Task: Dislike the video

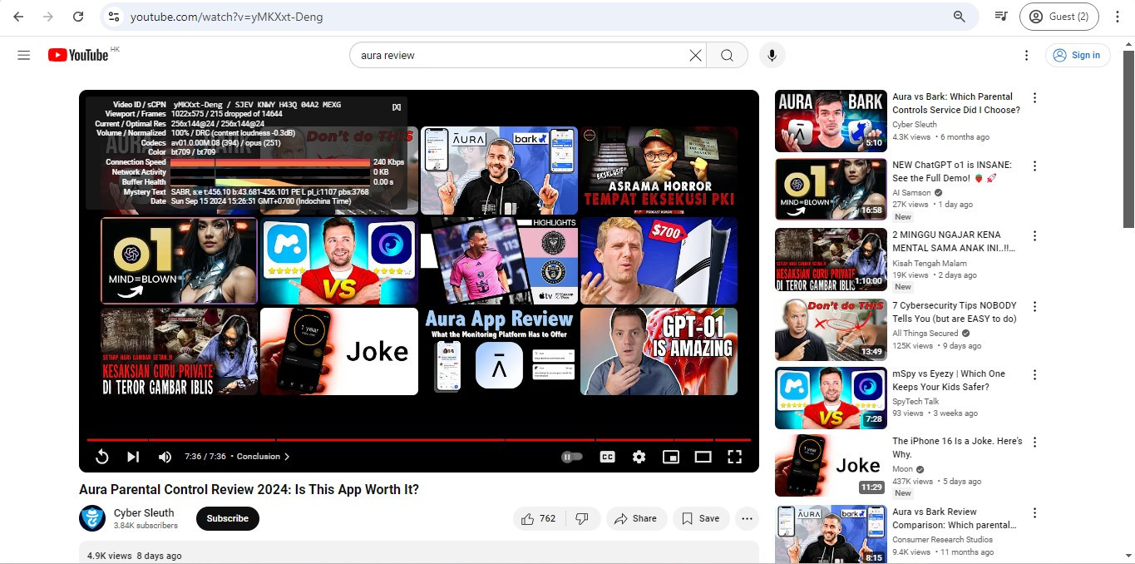Action: pos(582,518)
